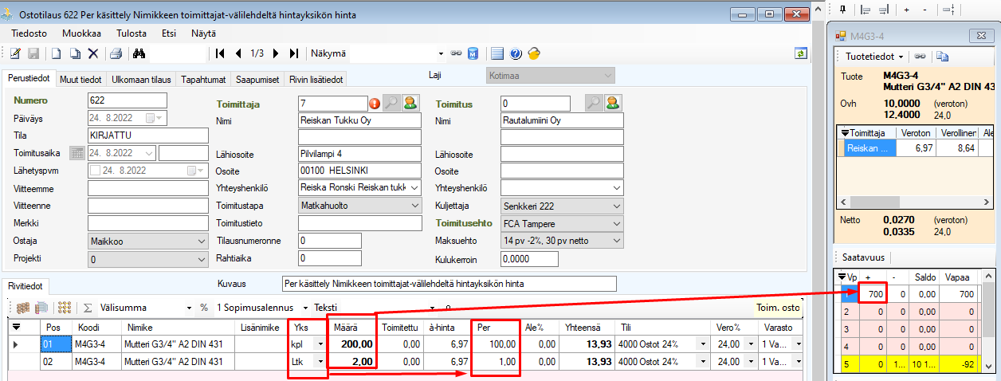Select the Saatavuus tab in side panel

coord(864,257)
